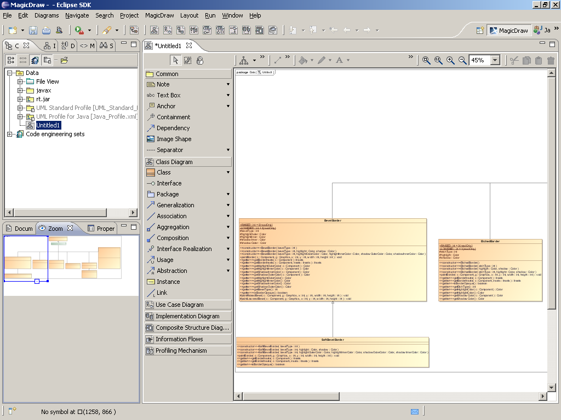The image size is (561, 420).
Task: Expand the Code engineering sets node
Action: [x=10, y=134]
